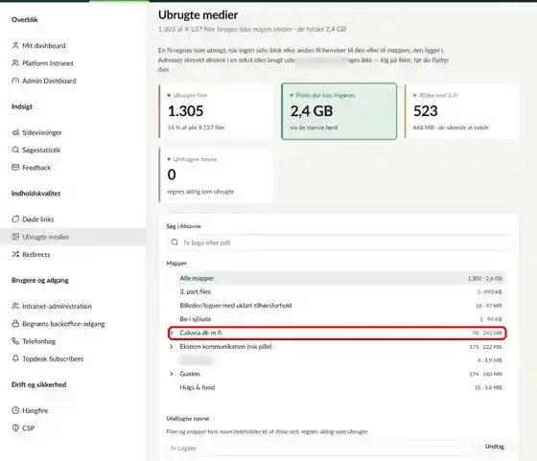537x461 pixels.
Task: Click the Ubrugte medier image icon
Action: point(15,237)
